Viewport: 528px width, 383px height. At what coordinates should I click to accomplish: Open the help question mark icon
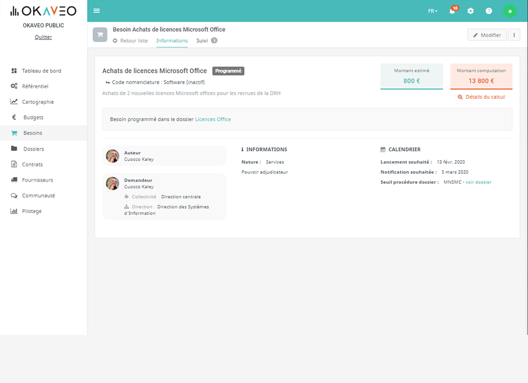(488, 11)
